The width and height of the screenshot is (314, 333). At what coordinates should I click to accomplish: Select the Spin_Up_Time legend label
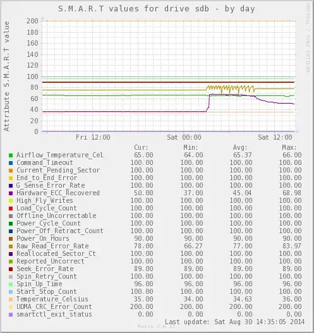[39, 284]
